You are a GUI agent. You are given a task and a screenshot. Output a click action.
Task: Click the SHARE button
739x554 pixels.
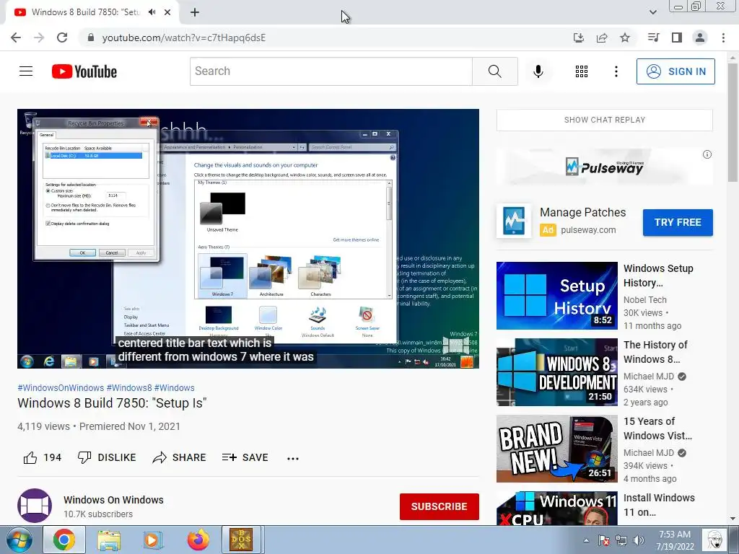coord(180,457)
